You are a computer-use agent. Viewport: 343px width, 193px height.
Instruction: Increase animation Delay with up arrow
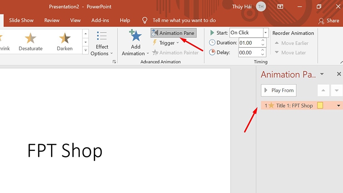tap(263, 50)
